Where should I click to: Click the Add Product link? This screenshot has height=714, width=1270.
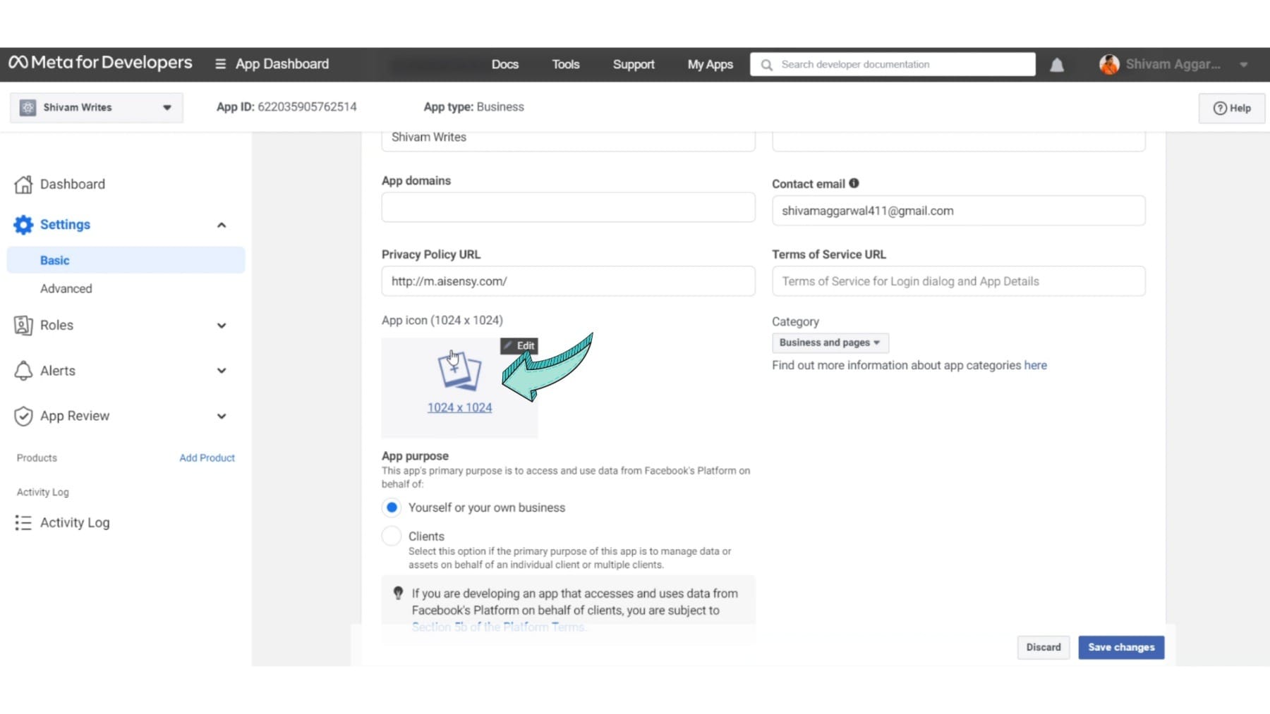(207, 458)
